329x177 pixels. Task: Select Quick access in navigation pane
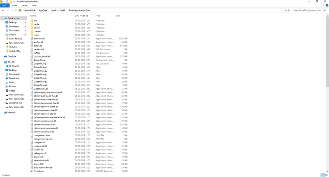tap(13, 19)
